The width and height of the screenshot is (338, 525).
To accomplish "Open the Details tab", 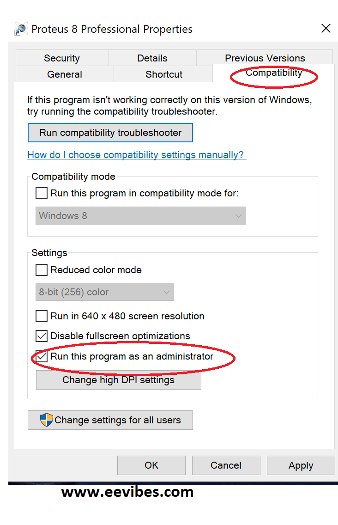I will click(152, 58).
